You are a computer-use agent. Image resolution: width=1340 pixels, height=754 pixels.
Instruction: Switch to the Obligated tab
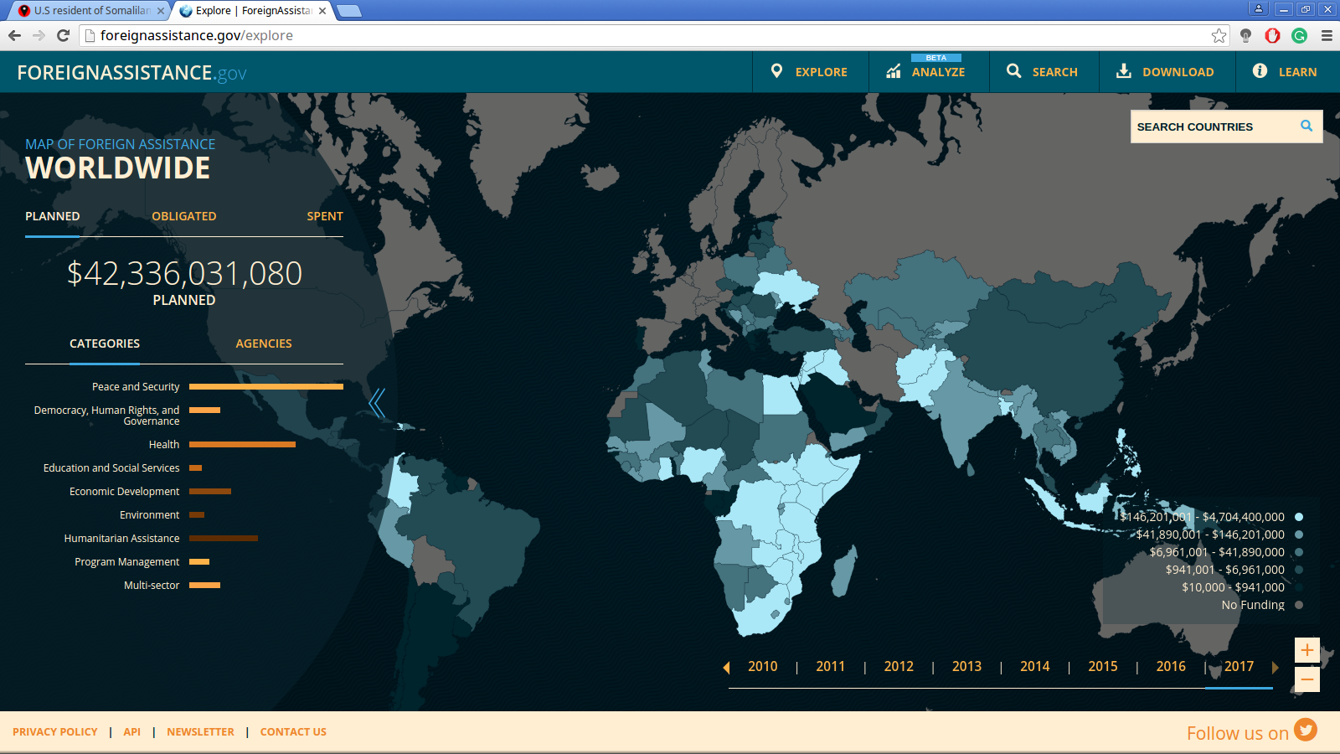184,216
